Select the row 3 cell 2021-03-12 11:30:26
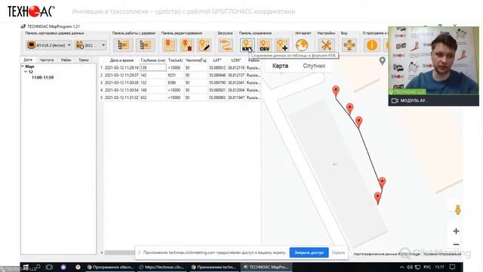The height and width of the screenshot is (272, 483). [122, 82]
